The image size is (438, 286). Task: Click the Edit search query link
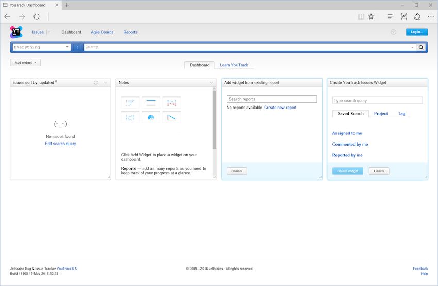tap(60, 144)
